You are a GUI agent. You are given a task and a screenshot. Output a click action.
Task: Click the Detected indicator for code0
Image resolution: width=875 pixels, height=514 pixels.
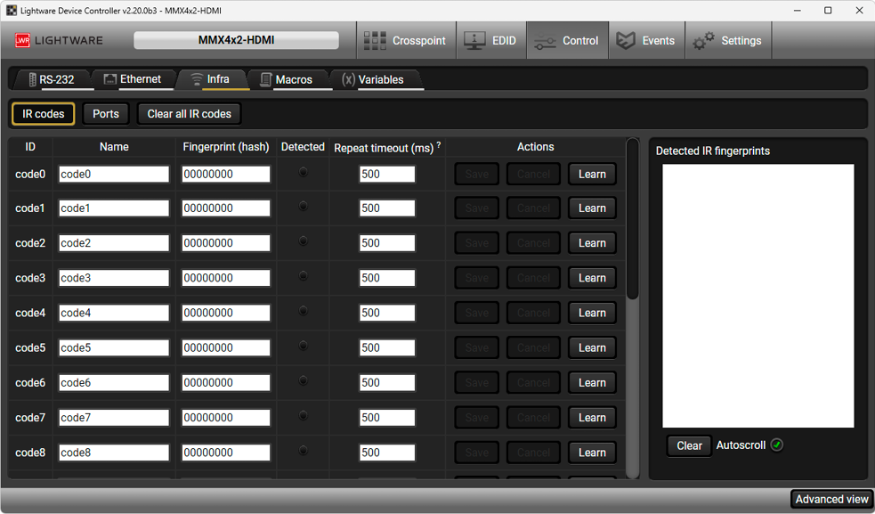(304, 173)
